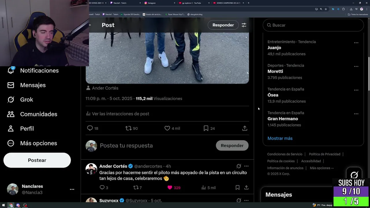Unlike Ander Cortés reply with 329 likes
Screen dimensions: 370x208
174,187
